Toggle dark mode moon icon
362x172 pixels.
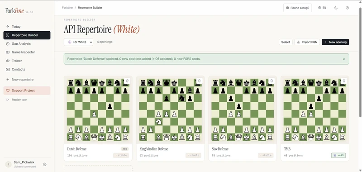[x=336, y=8]
